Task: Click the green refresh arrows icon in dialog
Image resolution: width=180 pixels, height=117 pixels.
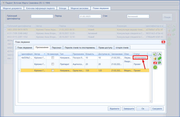Action: tap(160, 58)
